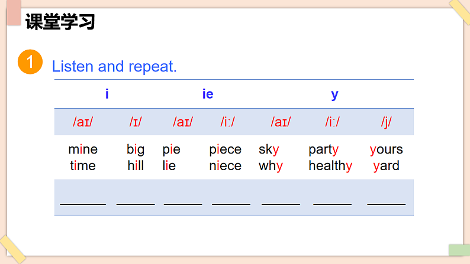Screen dimensions: 470x264
Task: Click the 课堂学习 title text
Action: 60,21
